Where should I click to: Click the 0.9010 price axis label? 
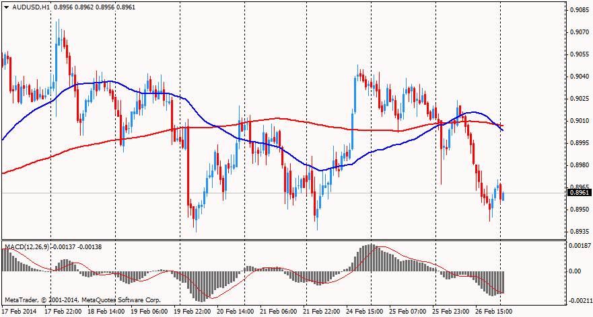tap(580, 121)
